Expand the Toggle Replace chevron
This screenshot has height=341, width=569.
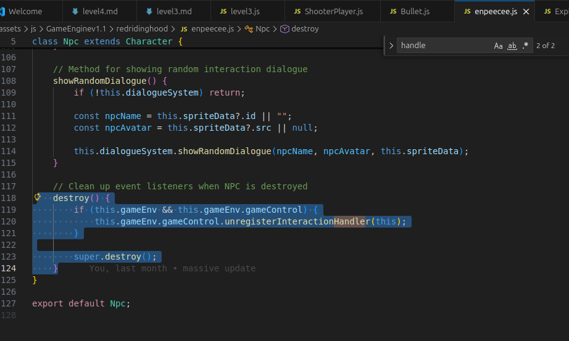tap(391, 46)
